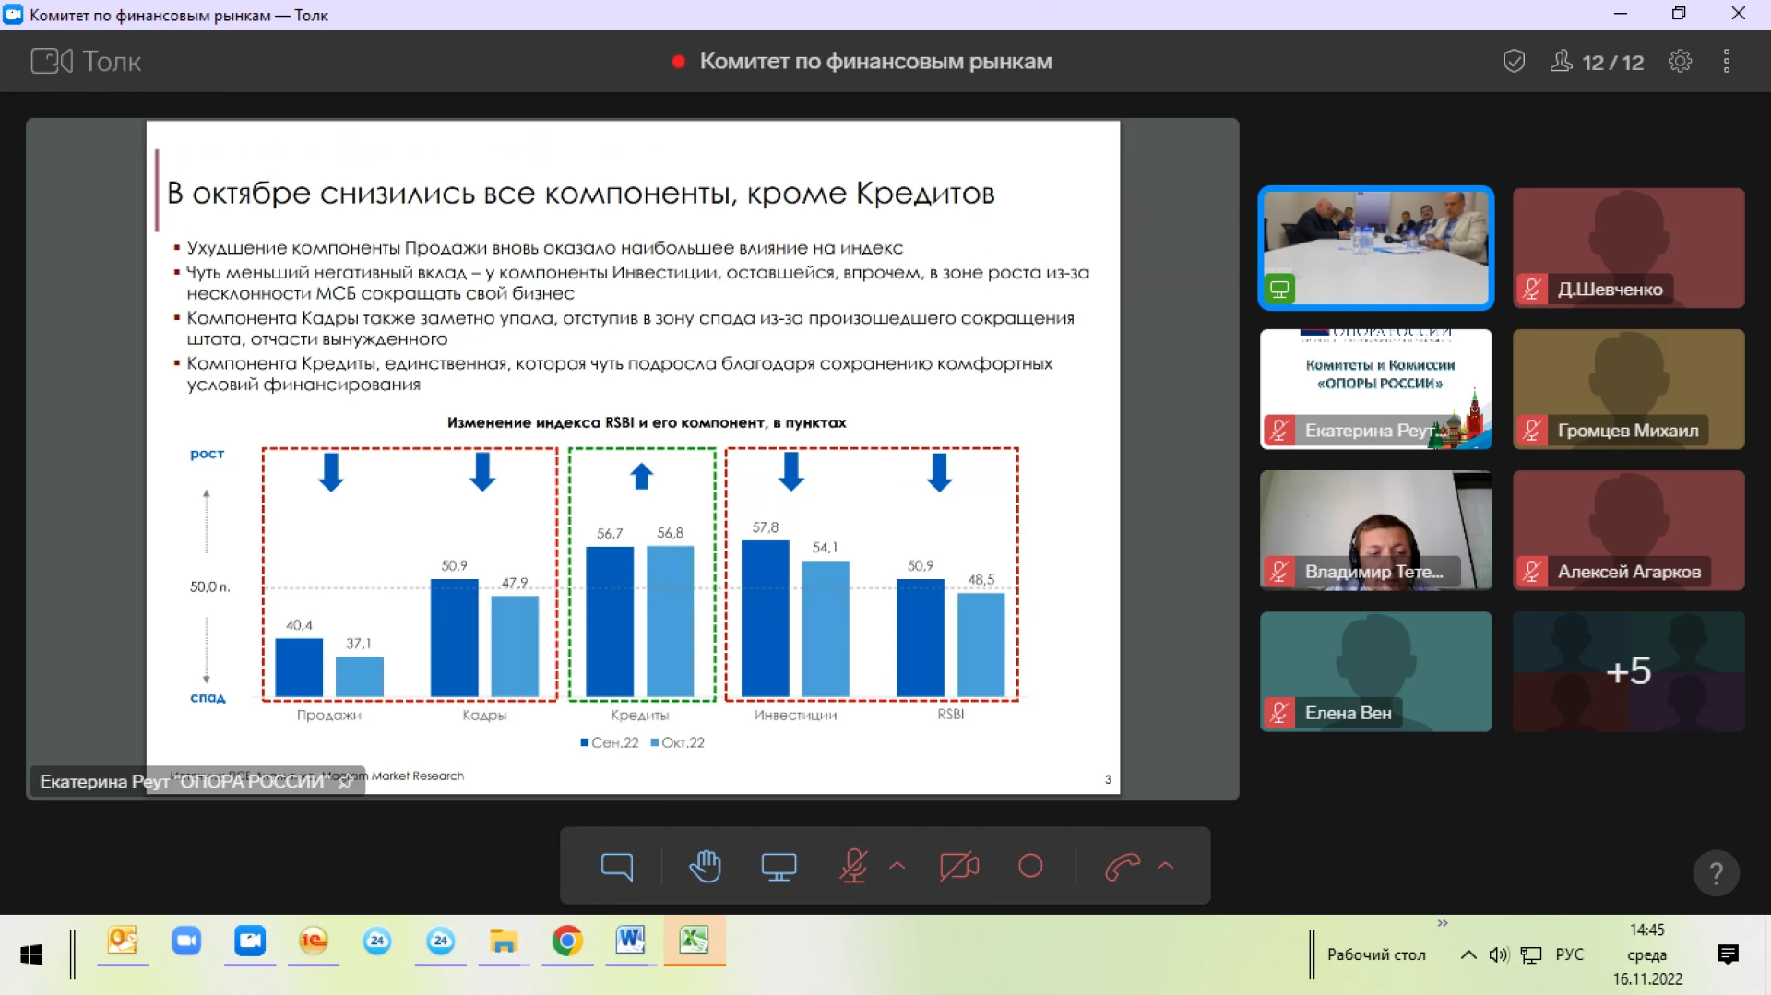Screen dimensions: 1771x995
Task: Click the recording red dot indicator
Action: (679, 62)
